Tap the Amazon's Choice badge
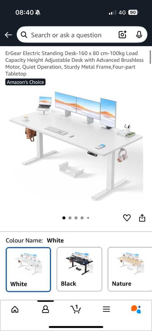The width and height of the screenshot is (152, 331). point(25,82)
